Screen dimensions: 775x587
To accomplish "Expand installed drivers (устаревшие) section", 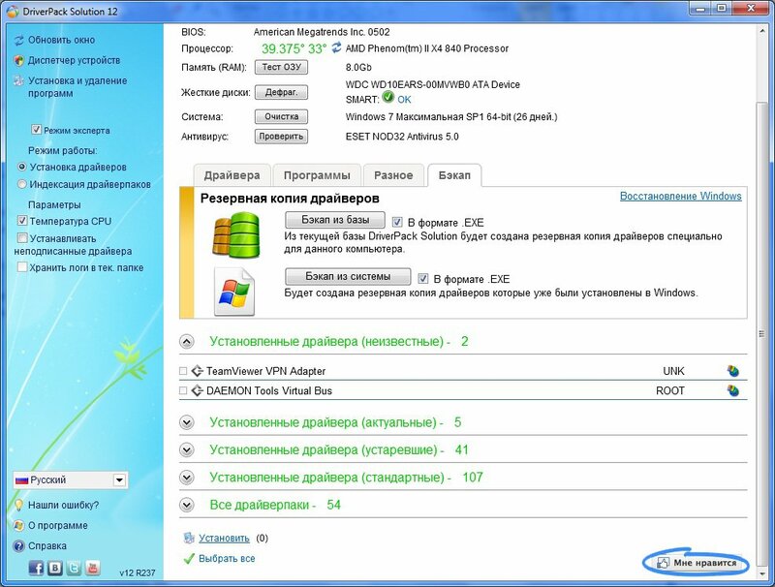I will coord(187,449).
